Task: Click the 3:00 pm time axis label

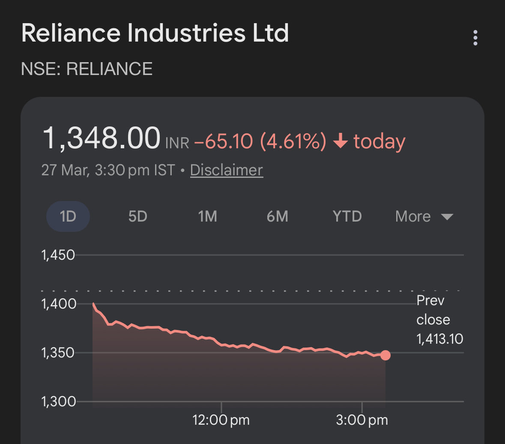Action: click(x=362, y=420)
